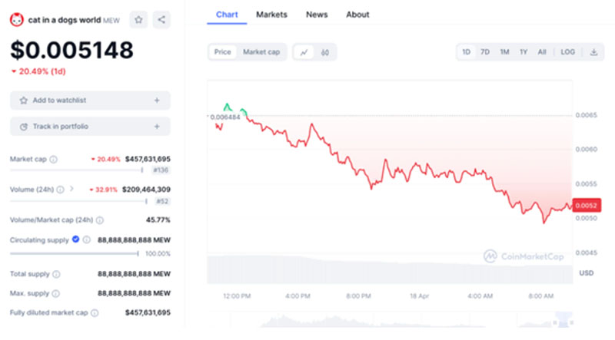Open Max. supply info icon
Screen dimensions: 615x340
[x=56, y=293]
